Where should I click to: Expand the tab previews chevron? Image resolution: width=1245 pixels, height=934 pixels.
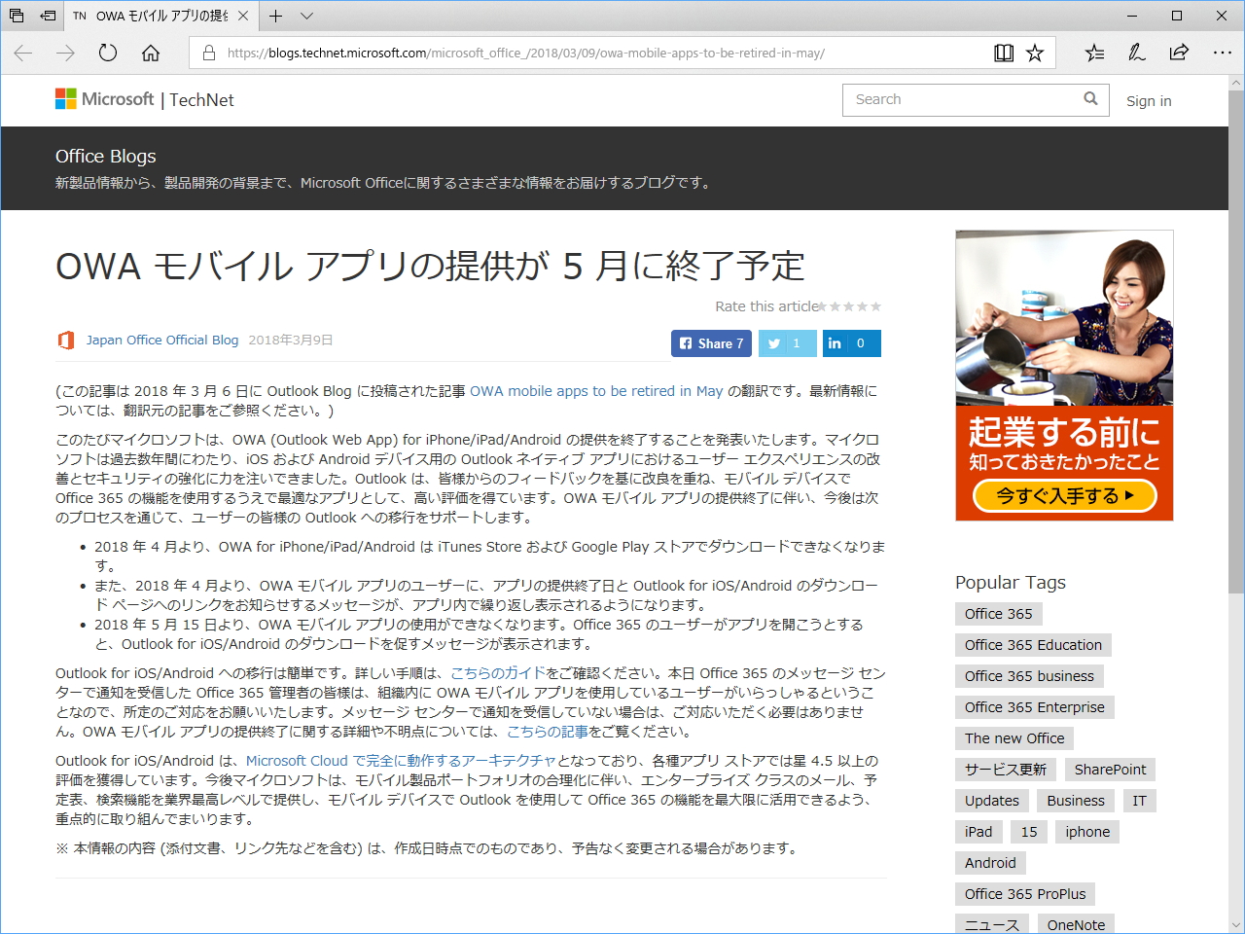click(306, 16)
